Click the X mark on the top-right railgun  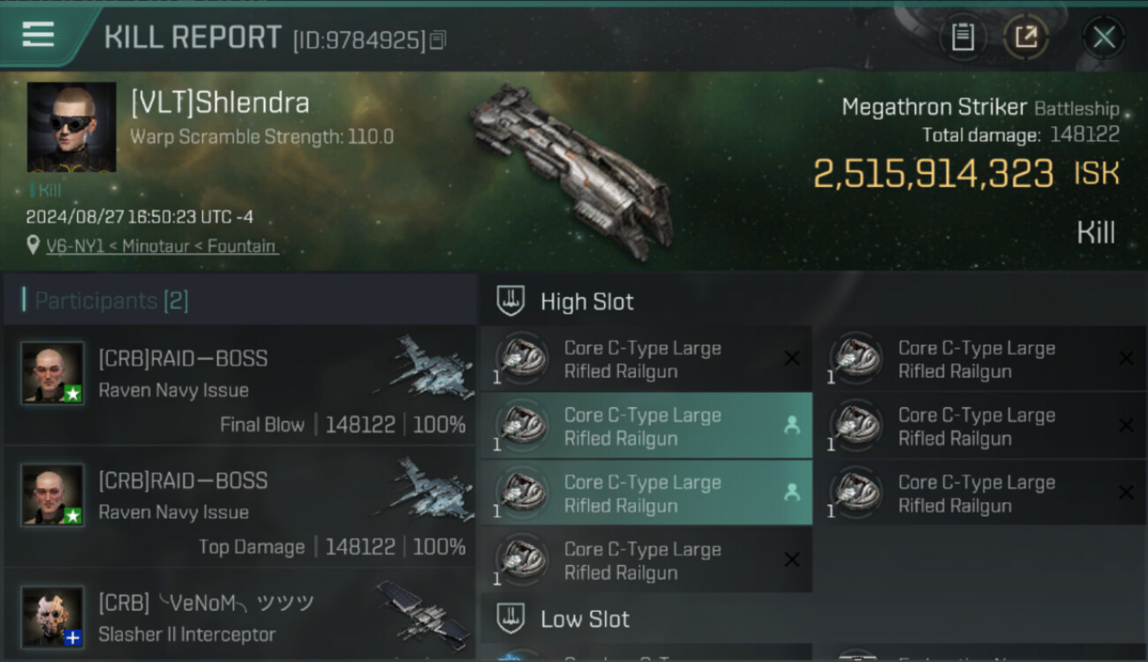click(1126, 357)
